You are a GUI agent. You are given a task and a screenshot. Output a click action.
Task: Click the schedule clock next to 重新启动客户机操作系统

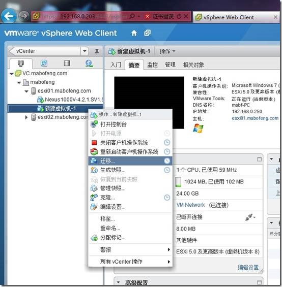coord(167,151)
